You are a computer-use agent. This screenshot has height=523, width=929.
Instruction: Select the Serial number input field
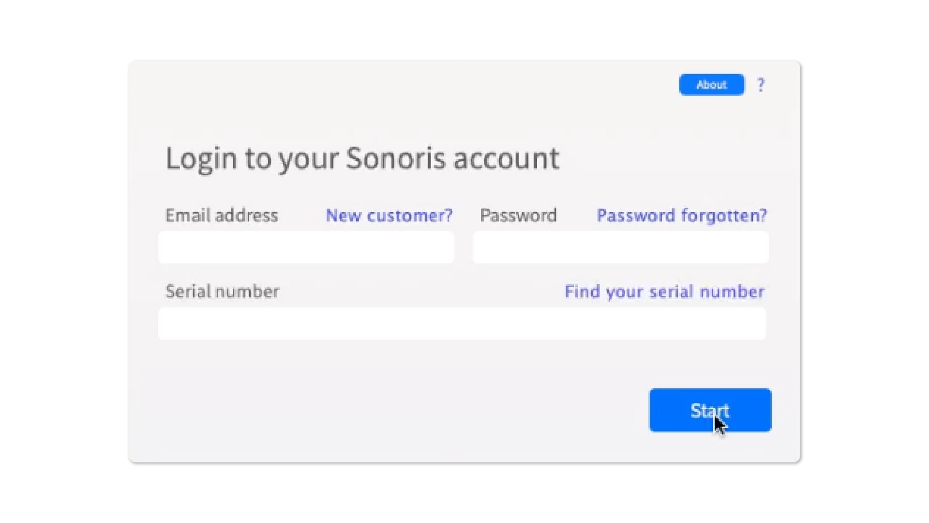462,323
